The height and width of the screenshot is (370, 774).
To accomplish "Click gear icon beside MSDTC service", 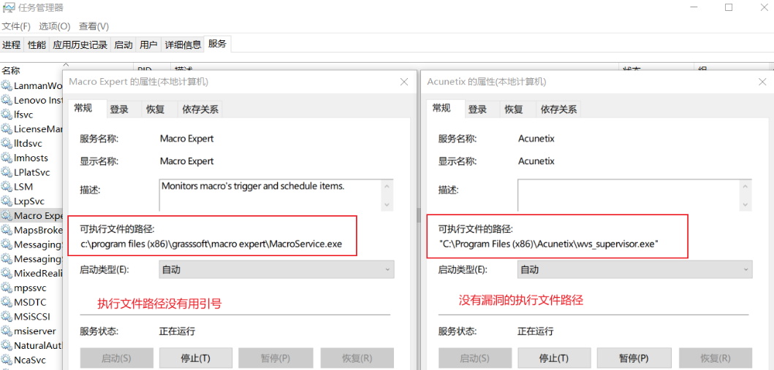I will pos(7,301).
